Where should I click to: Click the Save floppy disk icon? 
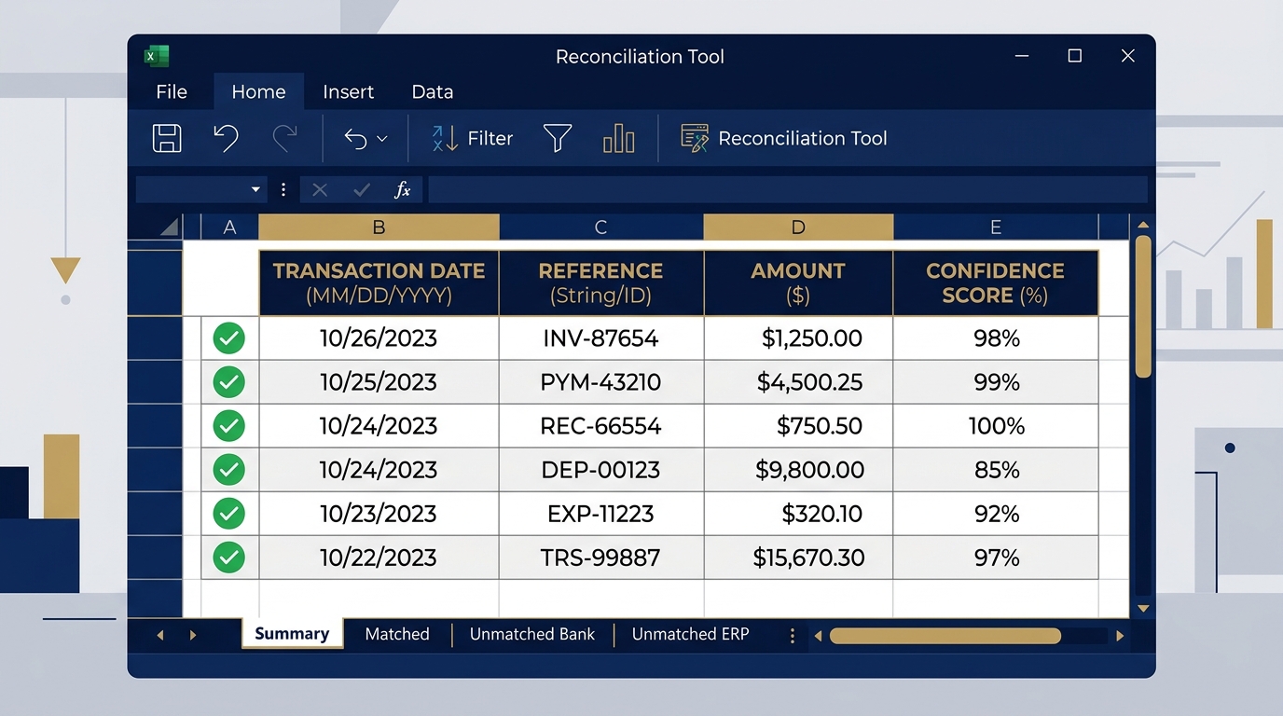click(x=167, y=138)
